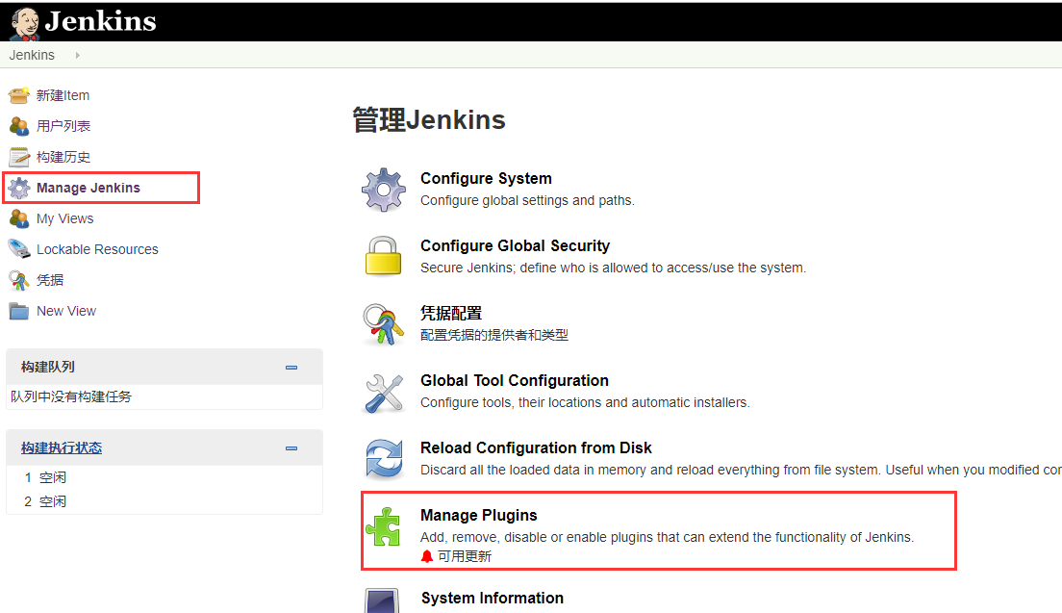The image size is (1062, 613).
Task: Select the green Manage Plugins puzzle icon
Action: coord(384,528)
